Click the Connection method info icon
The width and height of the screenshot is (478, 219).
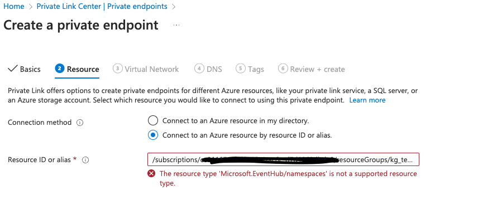(80, 123)
